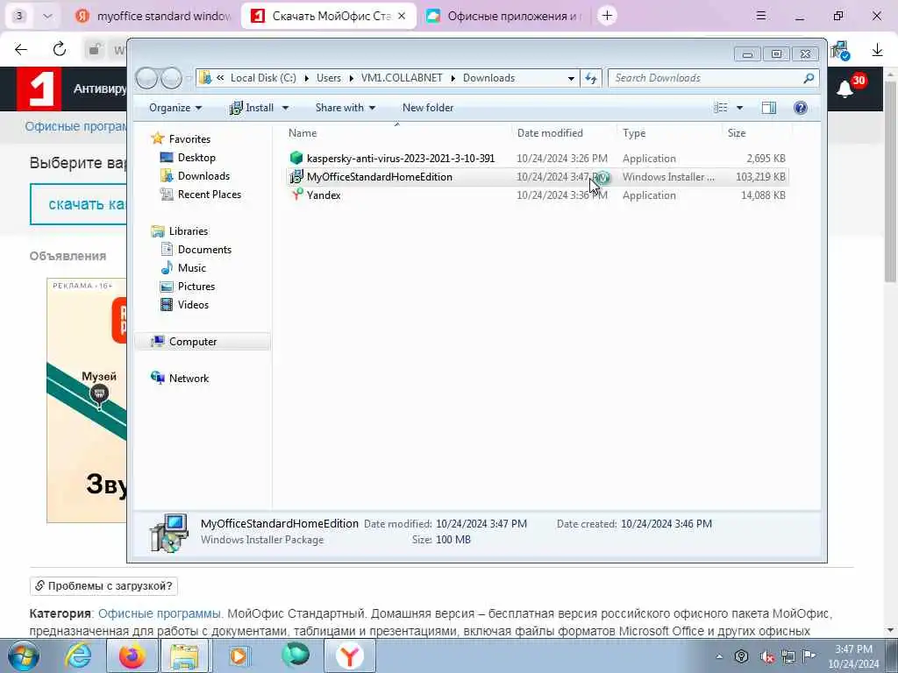Select Favorites in navigation pane
The image size is (898, 673).
189,139
